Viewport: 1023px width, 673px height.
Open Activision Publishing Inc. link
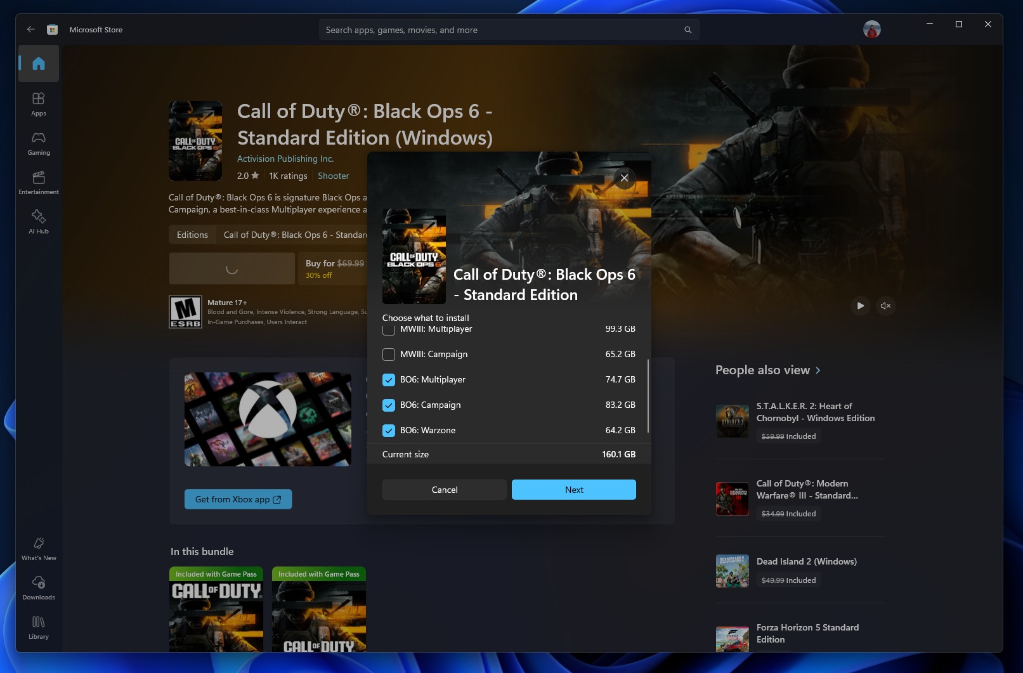pyautogui.click(x=285, y=159)
